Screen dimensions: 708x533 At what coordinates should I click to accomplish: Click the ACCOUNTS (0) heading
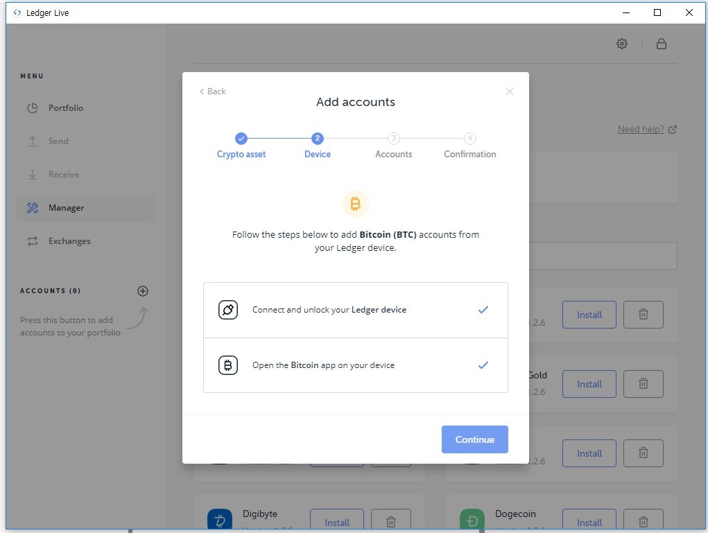(x=50, y=291)
